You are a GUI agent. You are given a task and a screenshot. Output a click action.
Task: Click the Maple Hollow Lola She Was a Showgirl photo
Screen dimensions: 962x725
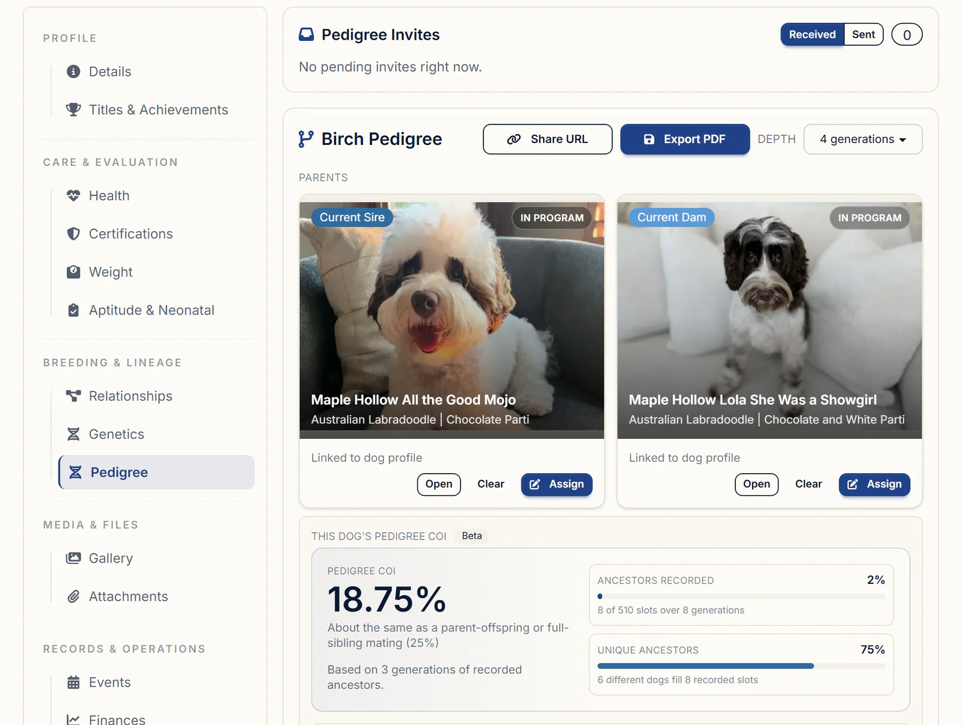click(x=770, y=320)
